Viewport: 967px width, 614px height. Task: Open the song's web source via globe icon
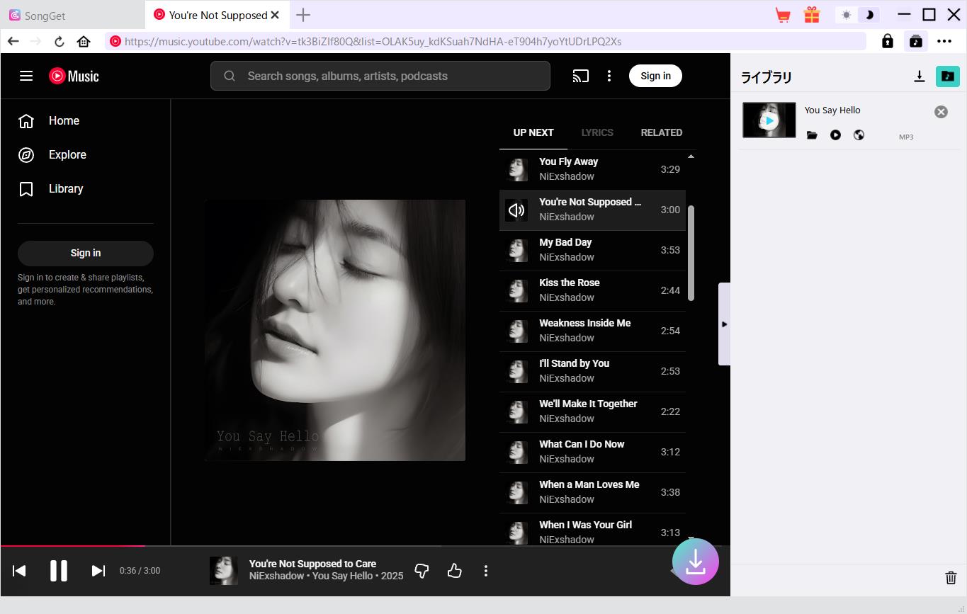(x=859, y=135)
